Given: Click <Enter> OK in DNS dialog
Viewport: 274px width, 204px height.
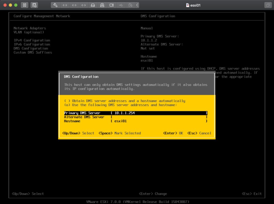Looking at the screenshot, I should click(x=173, y=133).
